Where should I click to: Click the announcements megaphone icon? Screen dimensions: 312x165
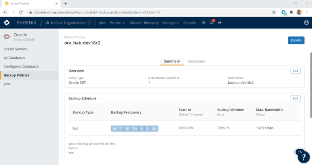click(219, 23)
